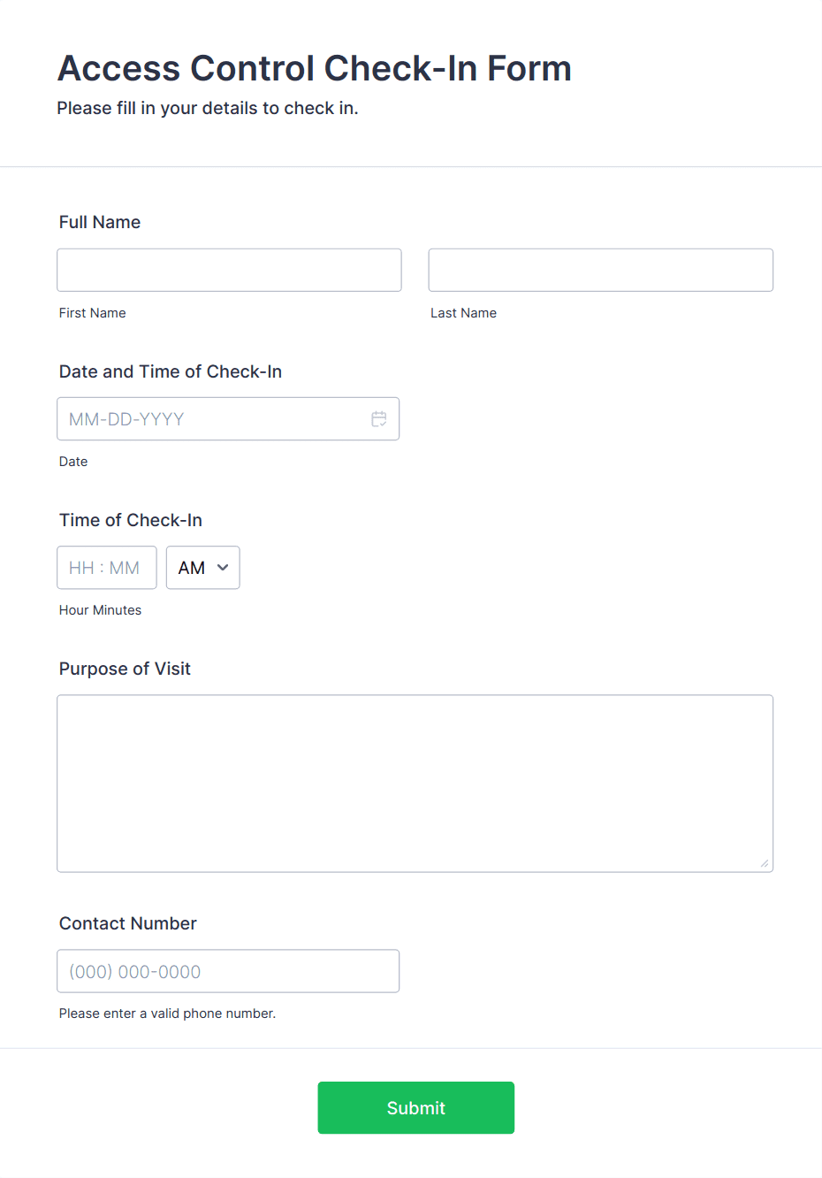This screenshot has width=822, height=1178.
Task: Click the "Last Name" sublabel
Action: point(463,313)
